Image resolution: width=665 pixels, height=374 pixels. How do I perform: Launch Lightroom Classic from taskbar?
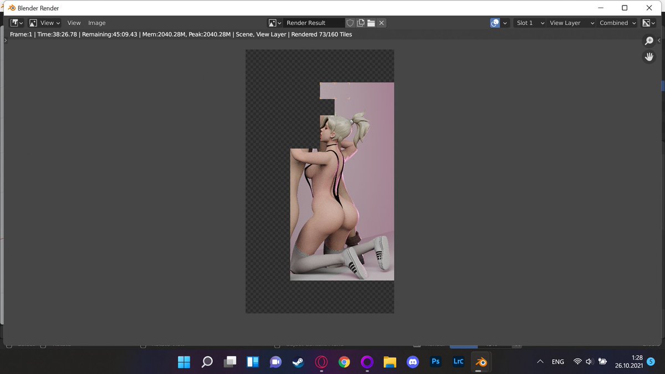coord(458,362)
